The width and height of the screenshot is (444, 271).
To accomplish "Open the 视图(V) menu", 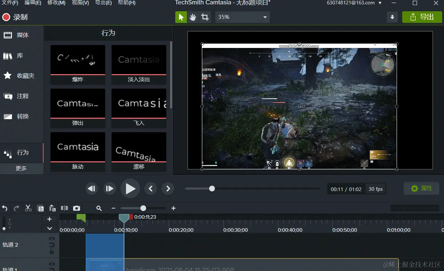I will coord(80,3).
